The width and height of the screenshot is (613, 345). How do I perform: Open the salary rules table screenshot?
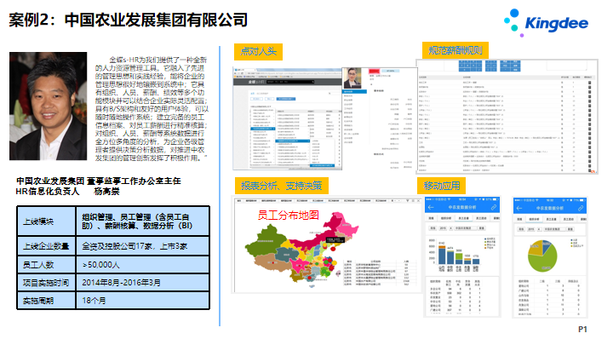point(507,117)
